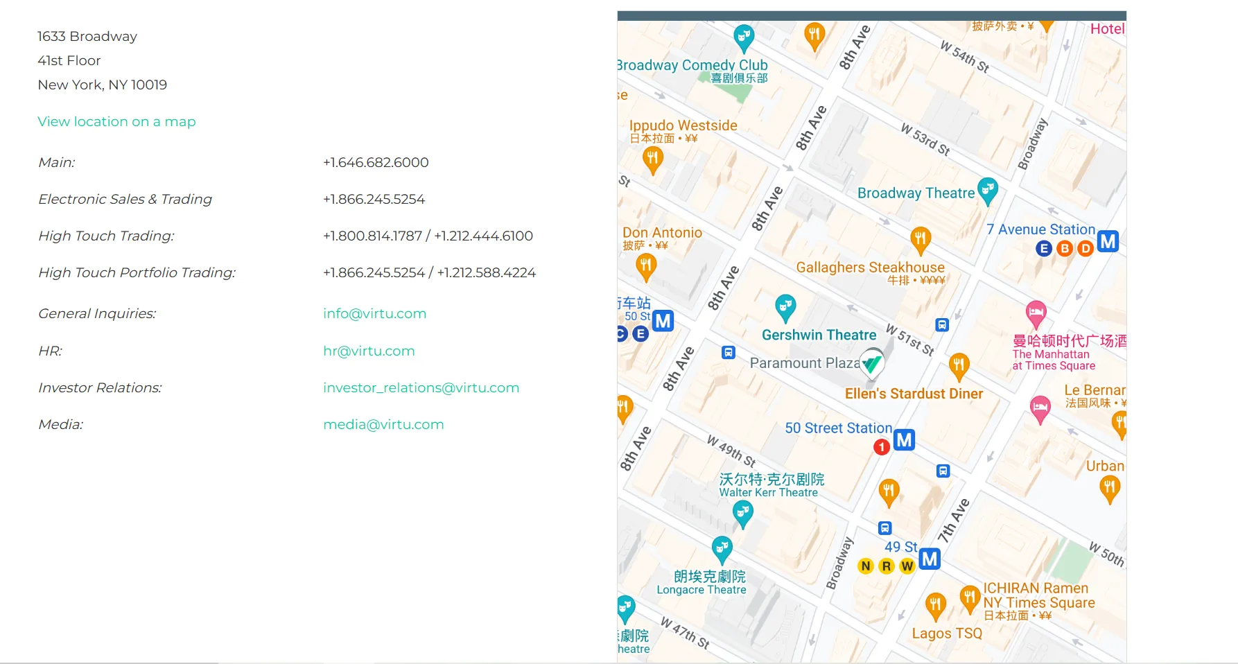Select the Broadway Theatre map label
The width and height of the screenshot is (1238, 664).
click(916, 193)
